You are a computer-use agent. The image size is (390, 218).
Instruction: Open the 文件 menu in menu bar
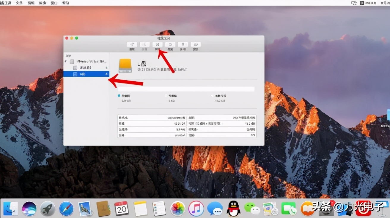(x=19, y=3)
